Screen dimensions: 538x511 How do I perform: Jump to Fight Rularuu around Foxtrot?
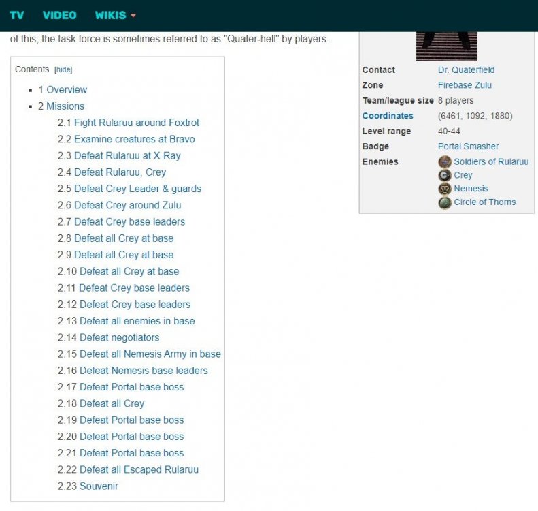[136, 123]
